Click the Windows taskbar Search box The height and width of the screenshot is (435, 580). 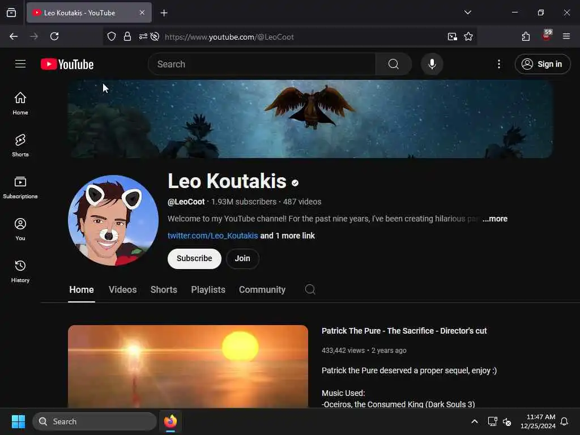[95, 421]
